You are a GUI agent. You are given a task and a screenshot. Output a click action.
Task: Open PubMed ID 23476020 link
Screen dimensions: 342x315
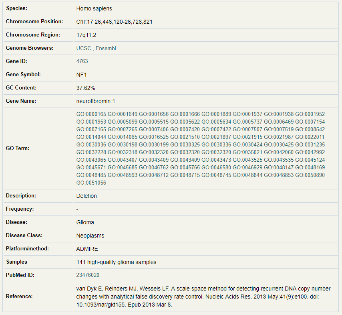[x=88, y=275]
